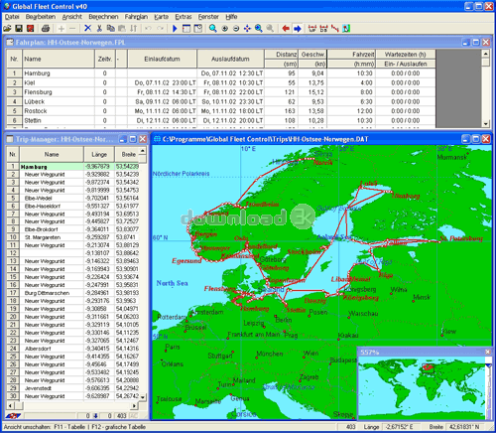The image size is (496, 433).
Task: Start calculation with the blue play arrow
Action: tap(175, 29)
